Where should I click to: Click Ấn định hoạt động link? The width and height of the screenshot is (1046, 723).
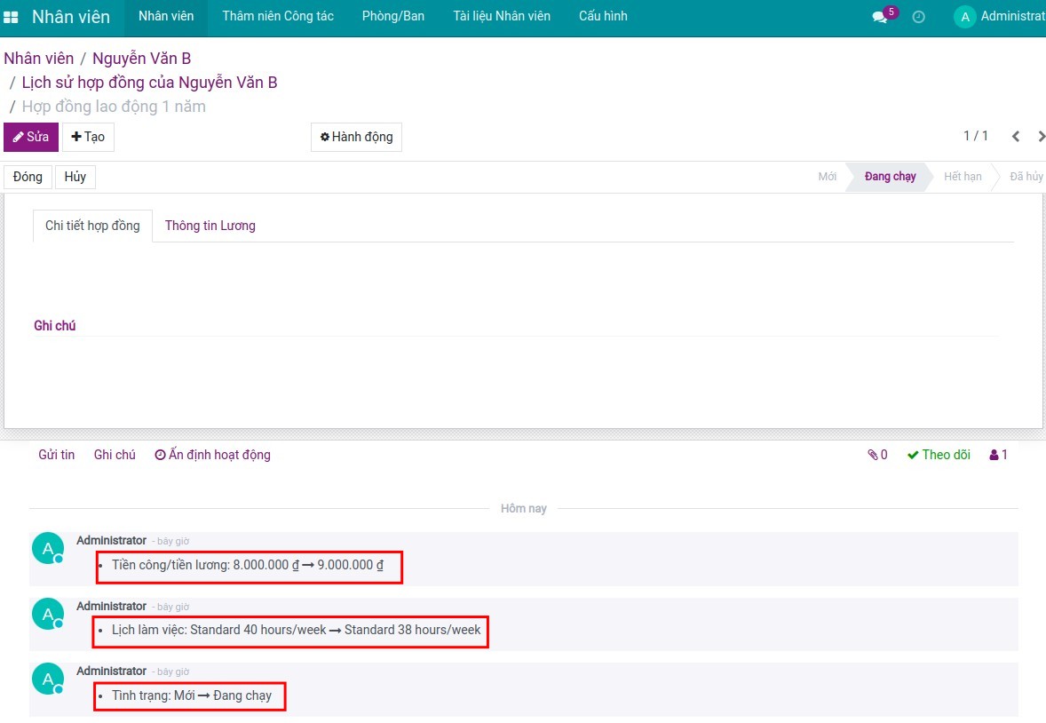[x=213, y=455]
